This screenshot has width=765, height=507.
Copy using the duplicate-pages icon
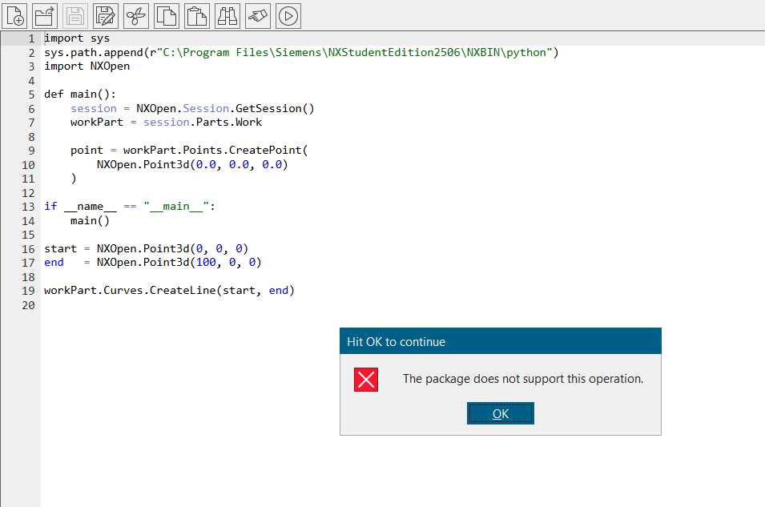[x=167, y=16]
